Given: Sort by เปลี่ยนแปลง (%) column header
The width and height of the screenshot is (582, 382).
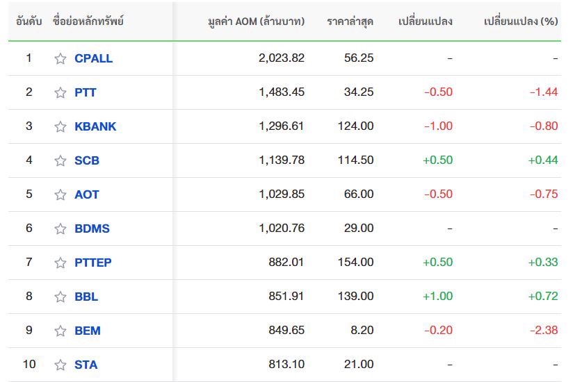Looking at the screenshot, I should tap(521, 22).
